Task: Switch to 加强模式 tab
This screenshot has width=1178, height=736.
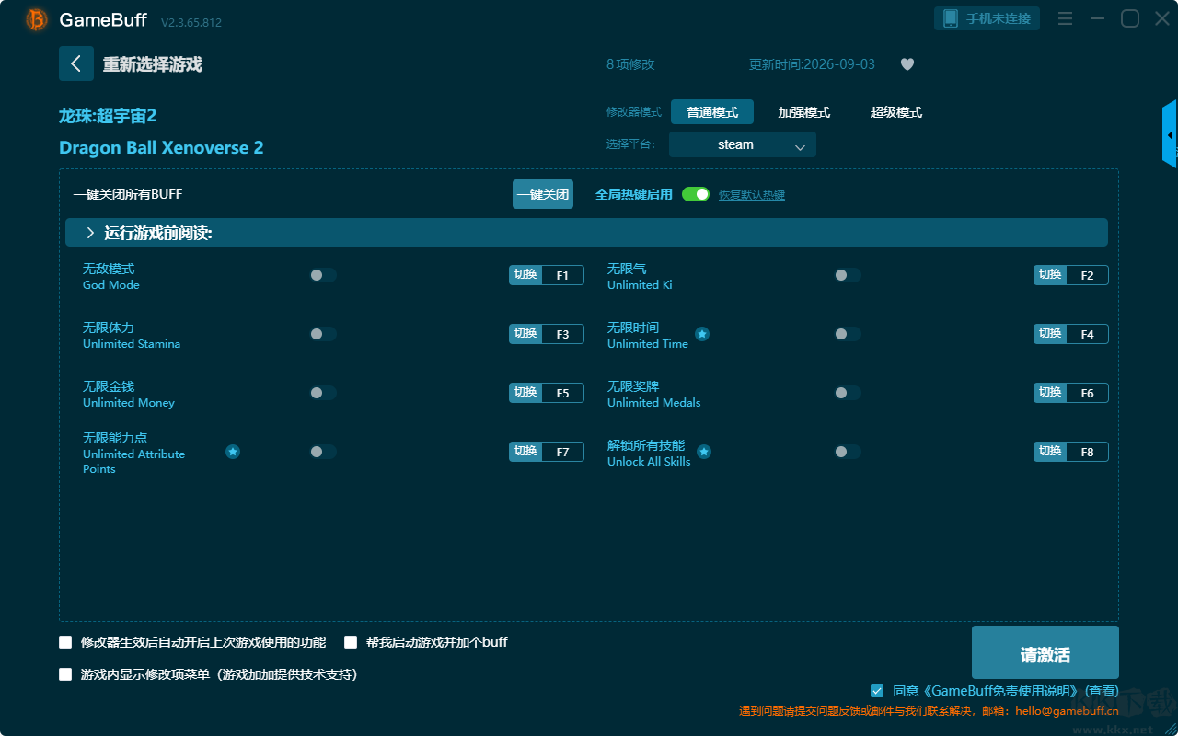Action: (804, 112)
